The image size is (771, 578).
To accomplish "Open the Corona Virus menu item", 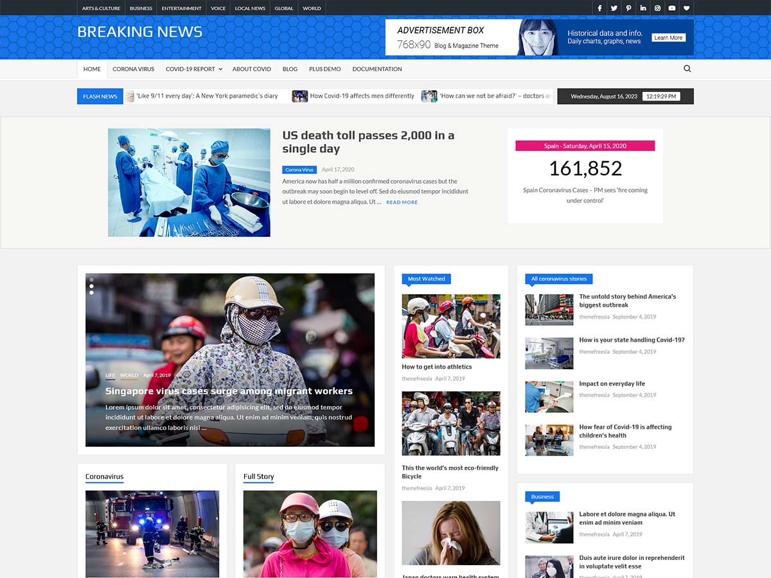I will (133, 69).
